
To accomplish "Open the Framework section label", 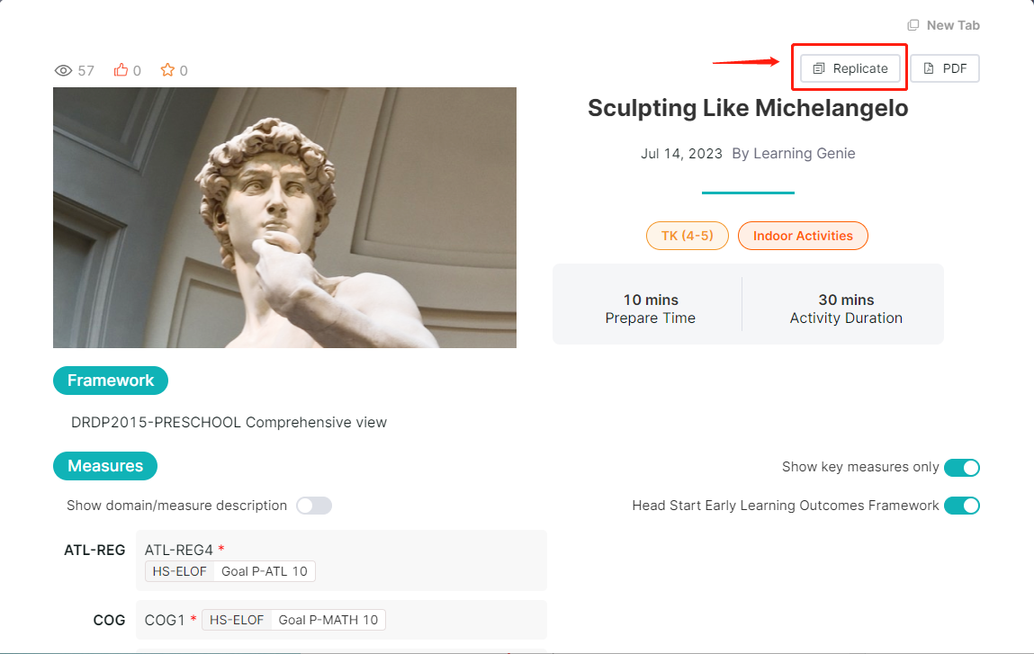I will 110,381.
